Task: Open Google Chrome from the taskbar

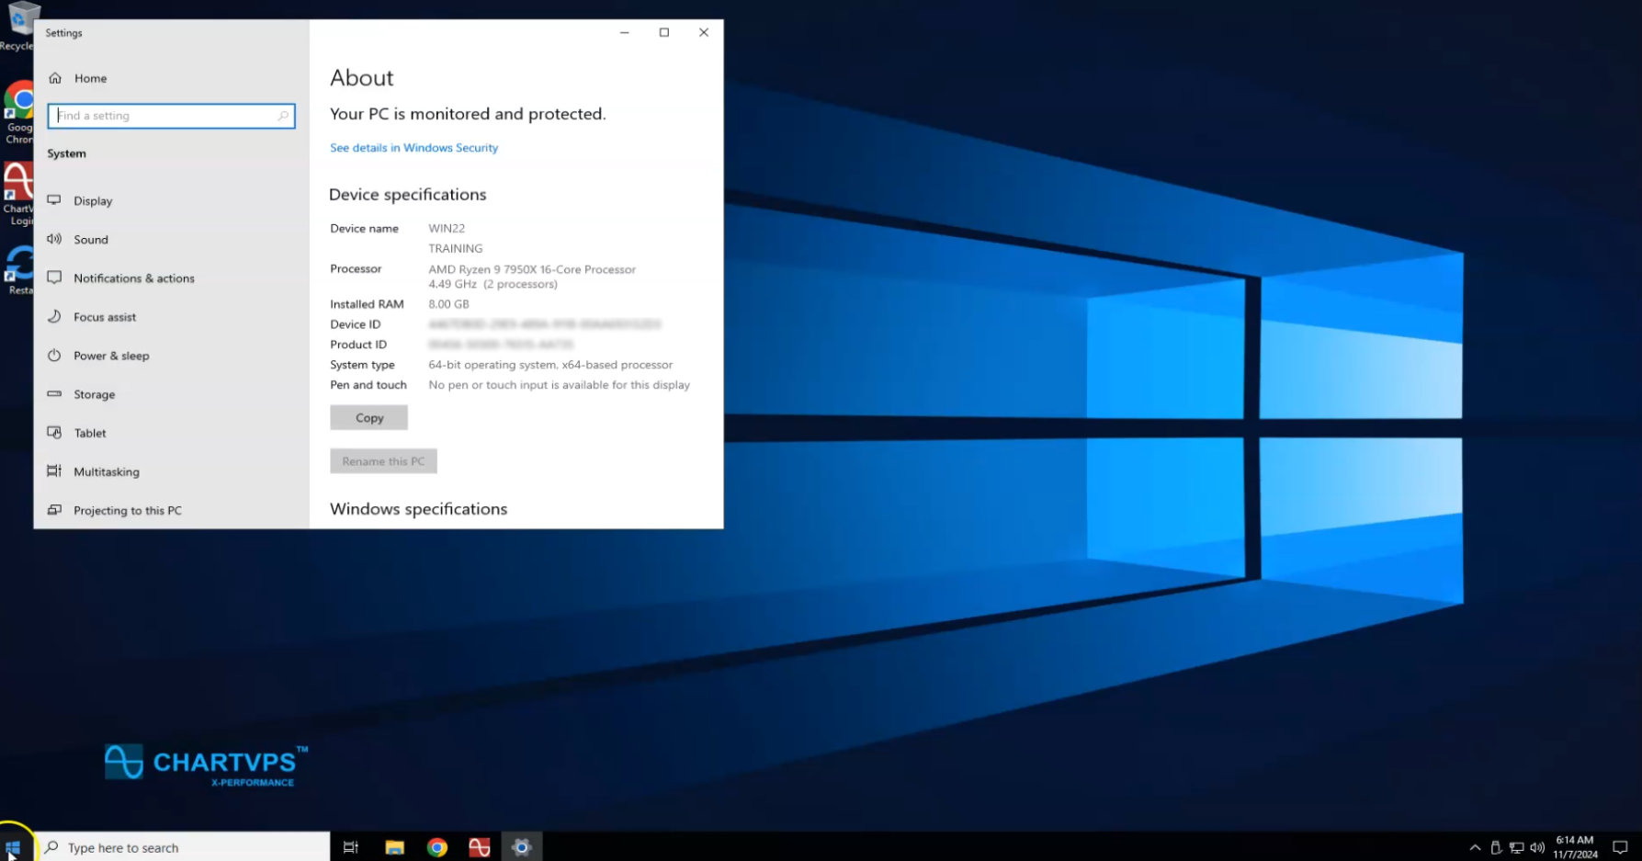Action: pyautogui.click(x=436, y=847)
